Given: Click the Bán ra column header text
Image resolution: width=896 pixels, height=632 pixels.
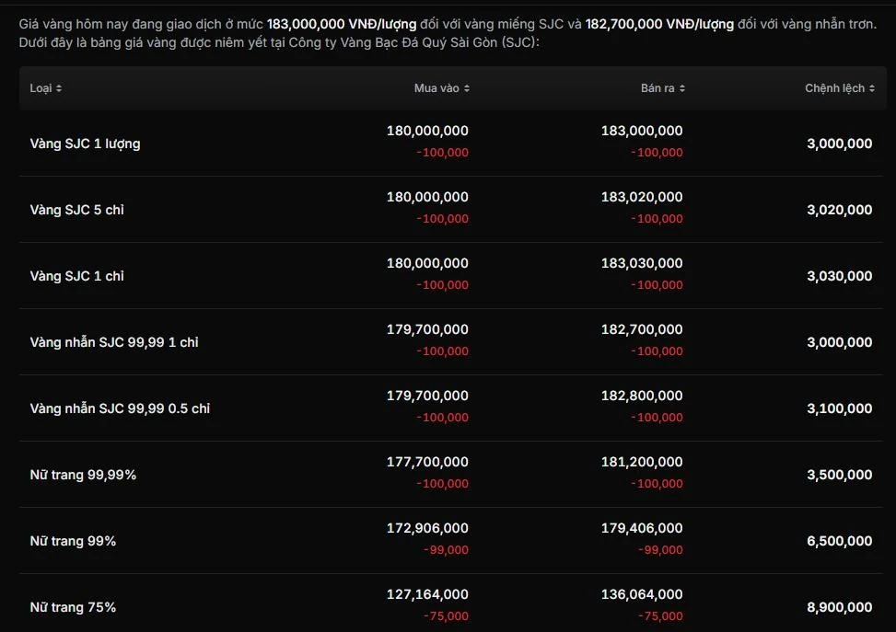Looking at the screenshot, I should 657,88.
